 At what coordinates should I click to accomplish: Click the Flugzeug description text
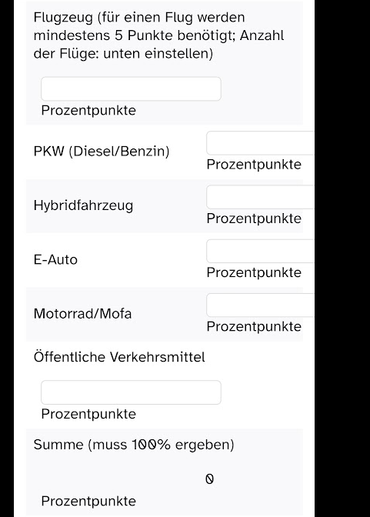(x=158, y=35)
